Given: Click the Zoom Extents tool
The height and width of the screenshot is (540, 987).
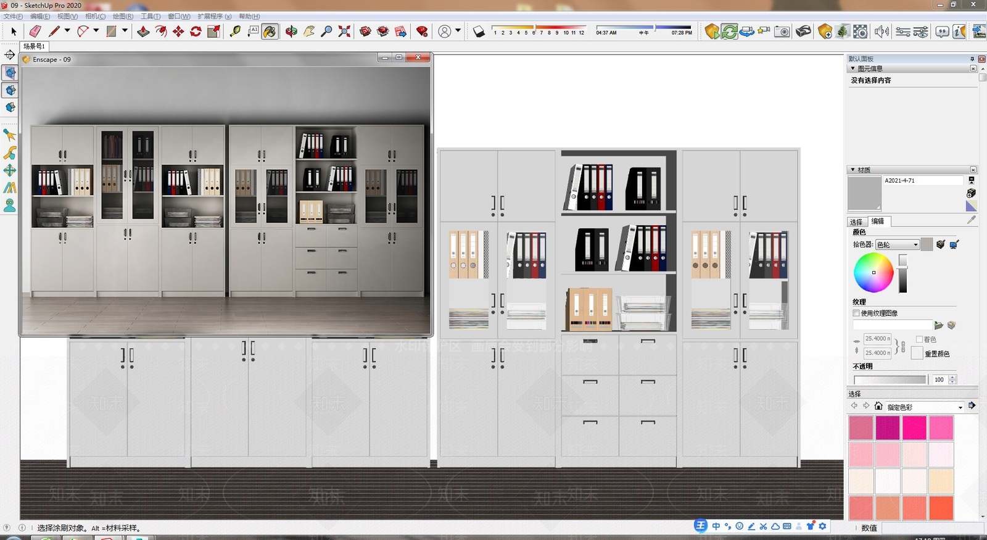Looking at the screenshot, I should (344, 31).
